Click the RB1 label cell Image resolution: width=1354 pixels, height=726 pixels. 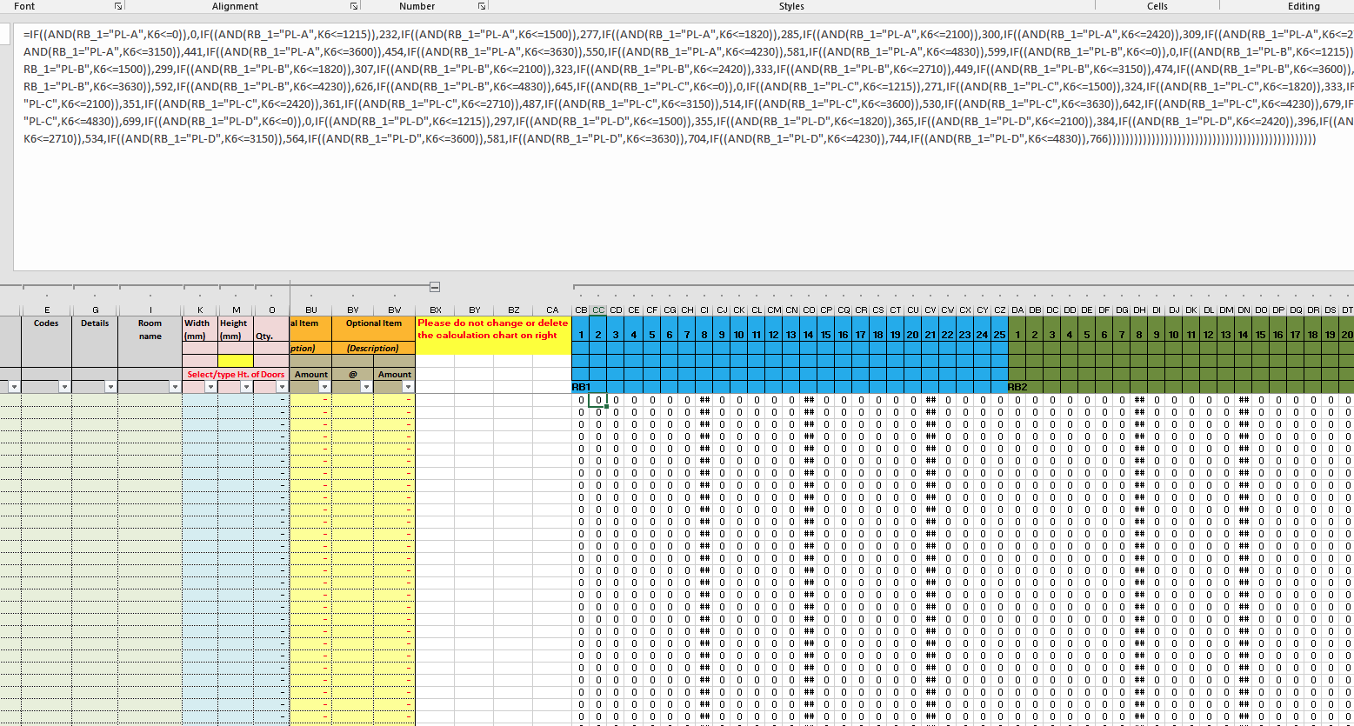click(x=581, y=387)
